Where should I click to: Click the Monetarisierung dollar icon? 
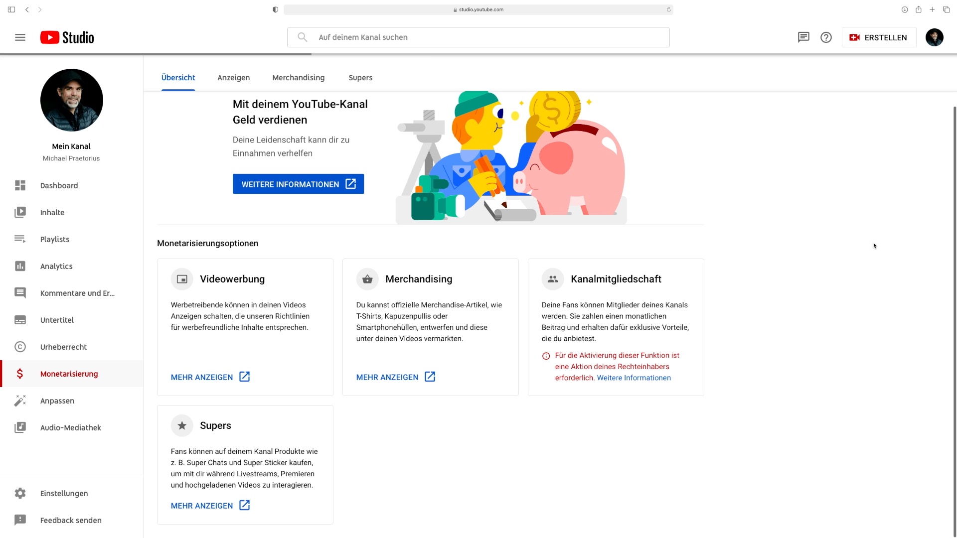pyautogui.click(x=20, y=374)
